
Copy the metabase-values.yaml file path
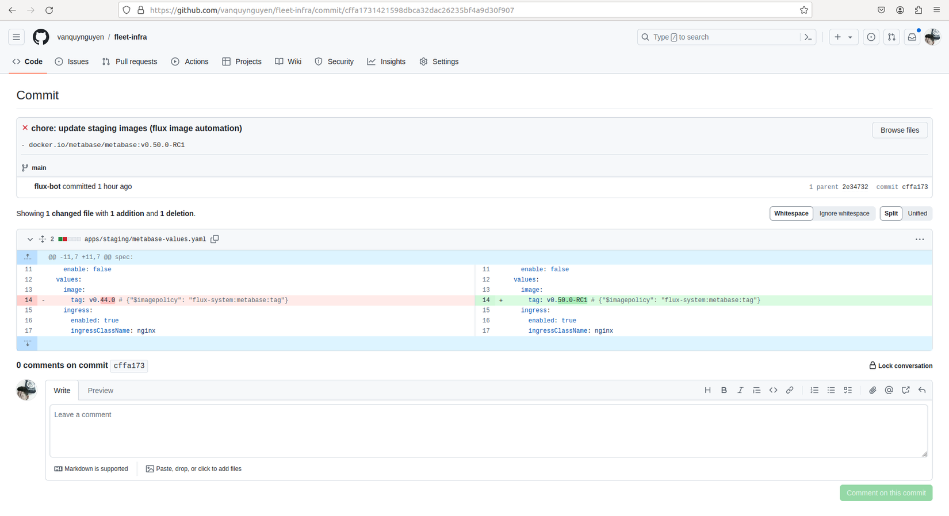tap(215, 239)
